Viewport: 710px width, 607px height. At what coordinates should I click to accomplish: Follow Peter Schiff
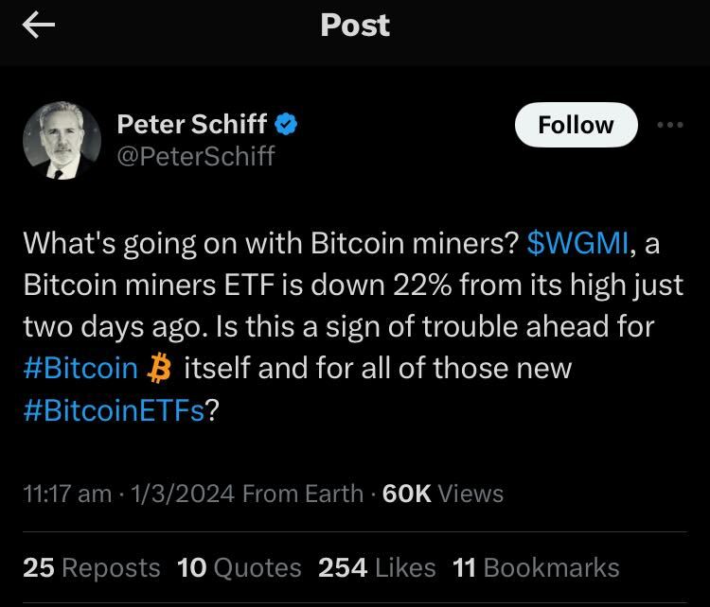[576, 125]
